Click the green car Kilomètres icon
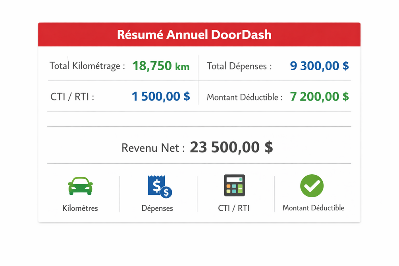The width and height of the screenshot is (399, 266). tap(80, 186)
